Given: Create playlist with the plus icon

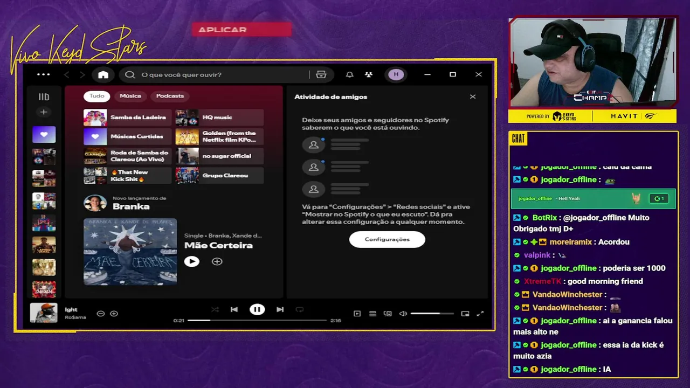Looking at the screenshot, I should [44, 112].
